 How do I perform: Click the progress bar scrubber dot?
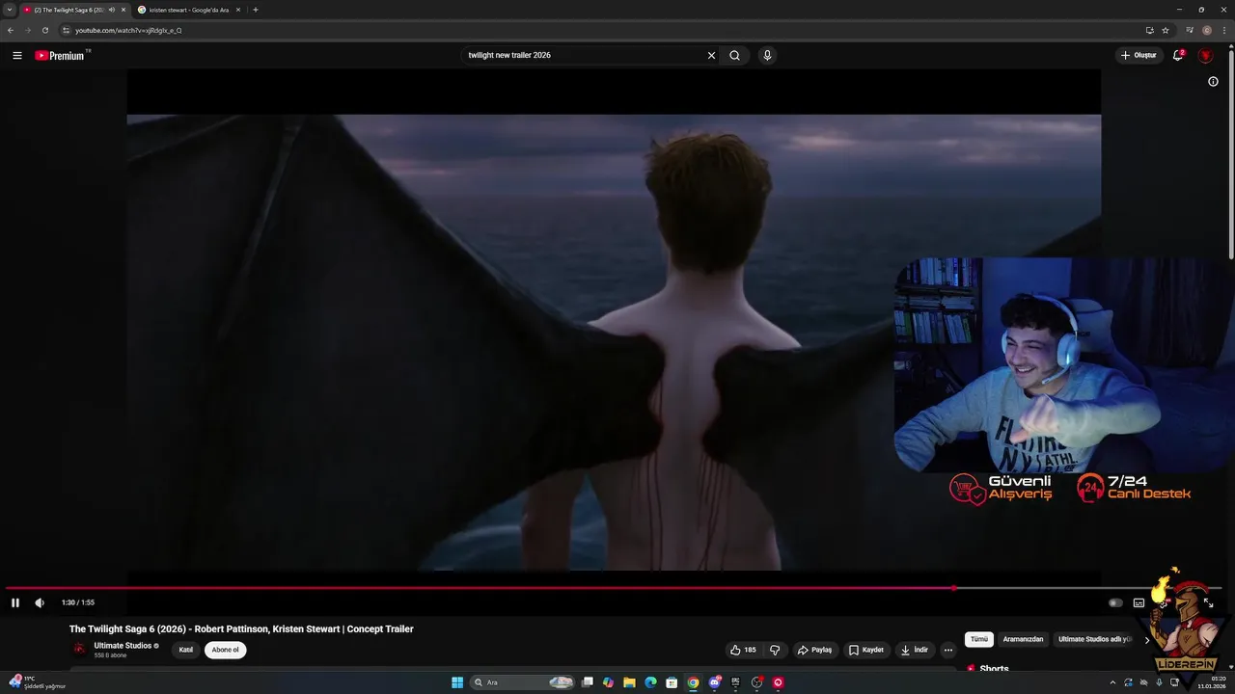(x=953, y=587)
